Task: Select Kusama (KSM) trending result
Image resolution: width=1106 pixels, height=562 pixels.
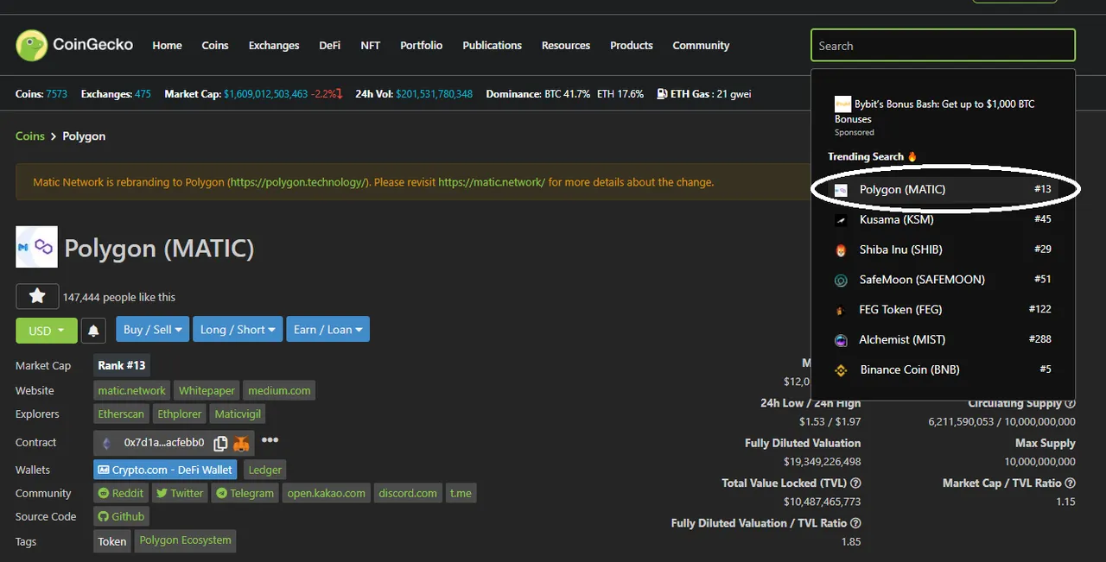Action: 943,219
